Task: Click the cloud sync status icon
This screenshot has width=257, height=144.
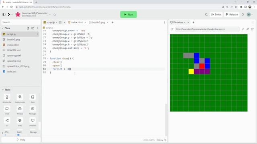Action: (x=55, y=14)
